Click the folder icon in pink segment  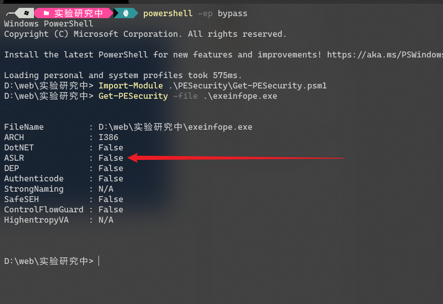click(x=47, y=13)
